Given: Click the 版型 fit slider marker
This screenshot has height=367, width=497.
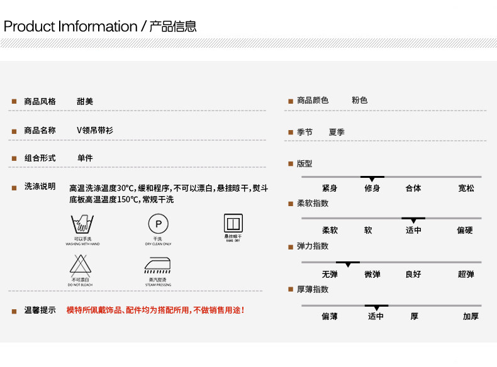Looking at the screenshot, I should point(372,178).
